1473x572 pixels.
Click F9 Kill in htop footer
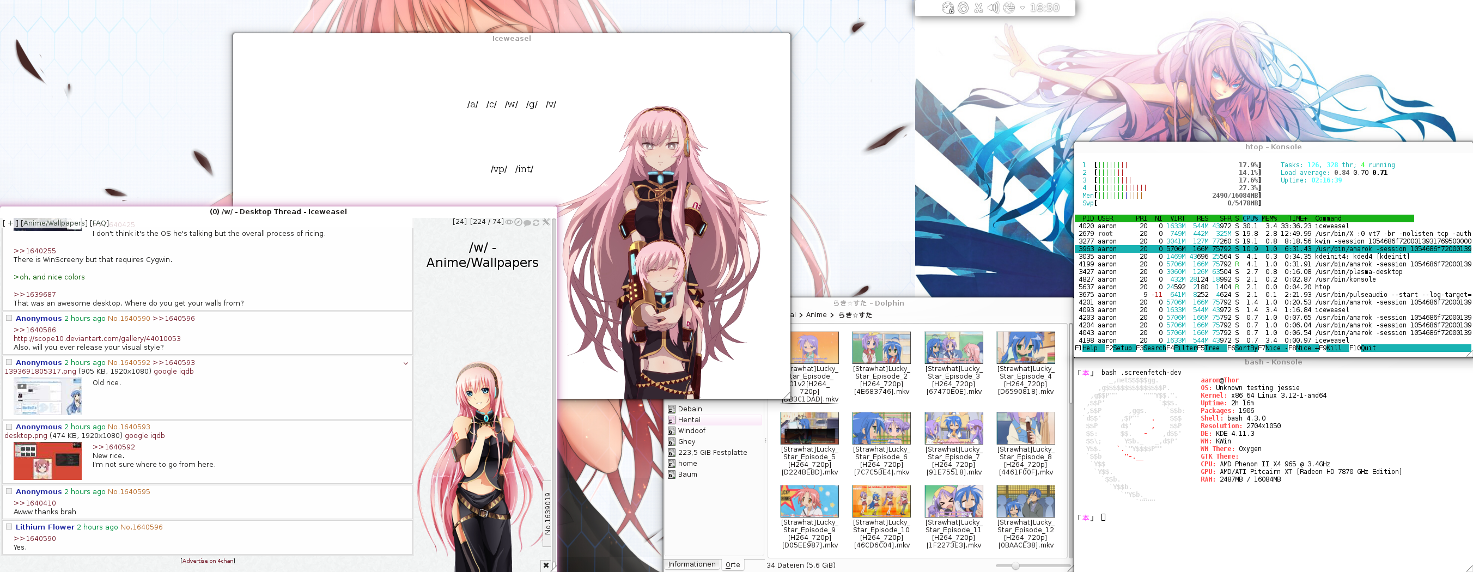1334,348
